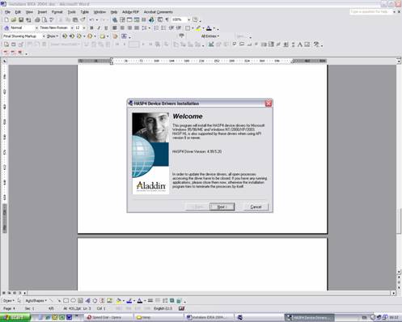Switch to Speed Dial - Opera taskbar button

pos(109,317)
